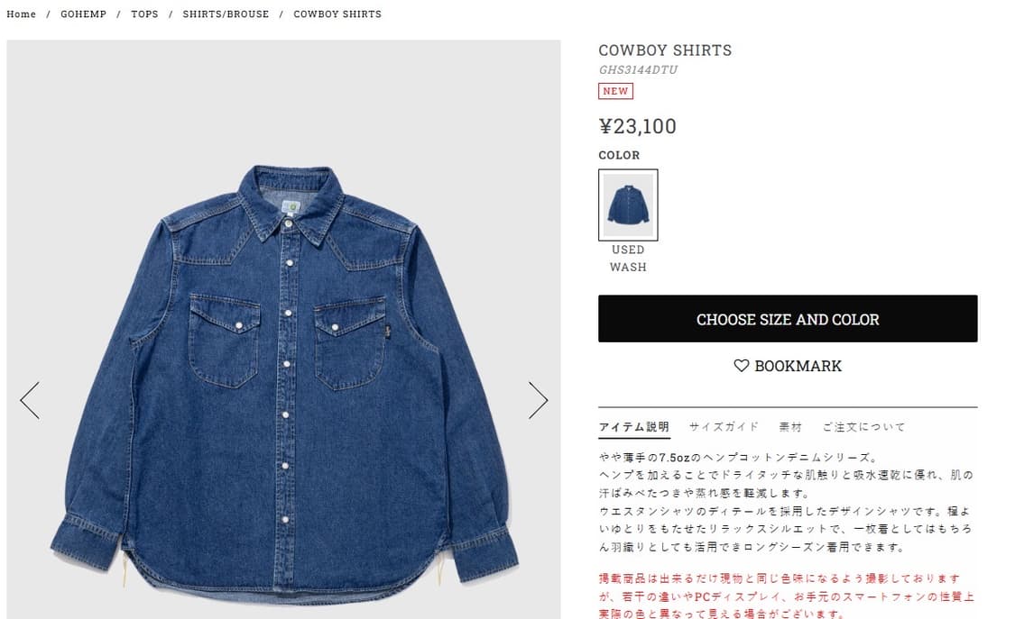Show the next product image

pyautogui.click(x=538, y=401)
